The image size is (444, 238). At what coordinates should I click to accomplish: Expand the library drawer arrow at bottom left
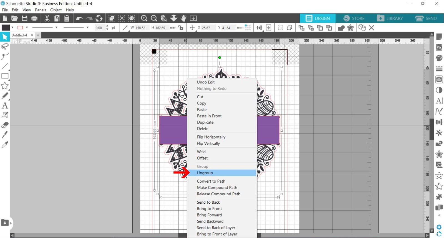11,223
